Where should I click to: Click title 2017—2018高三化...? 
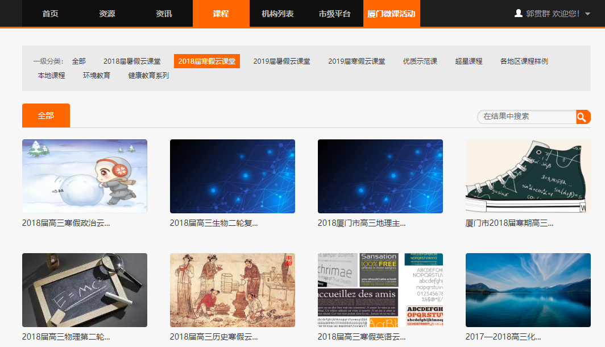503,337
